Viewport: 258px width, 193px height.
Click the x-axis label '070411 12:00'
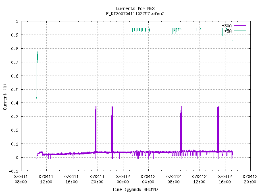46,179
